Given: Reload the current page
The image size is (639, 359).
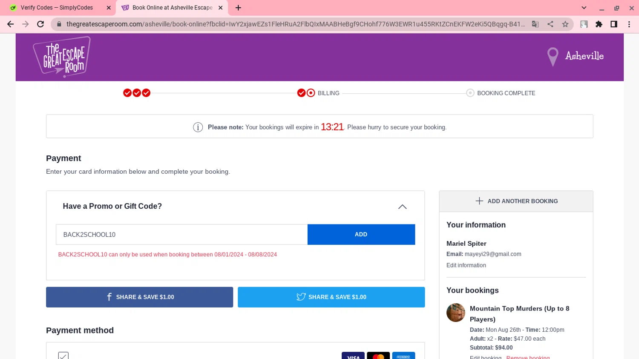Looking at the screenshot, I should pyautogui.click(x=40, y=24).
